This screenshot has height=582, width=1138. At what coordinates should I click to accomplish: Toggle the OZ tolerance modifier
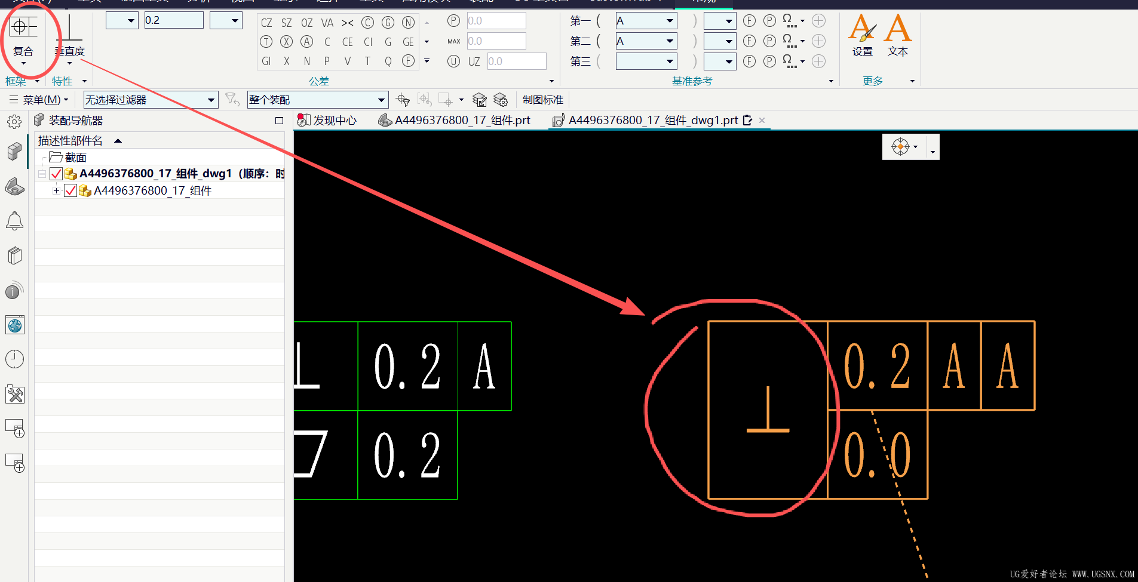(x=307, y=23)
